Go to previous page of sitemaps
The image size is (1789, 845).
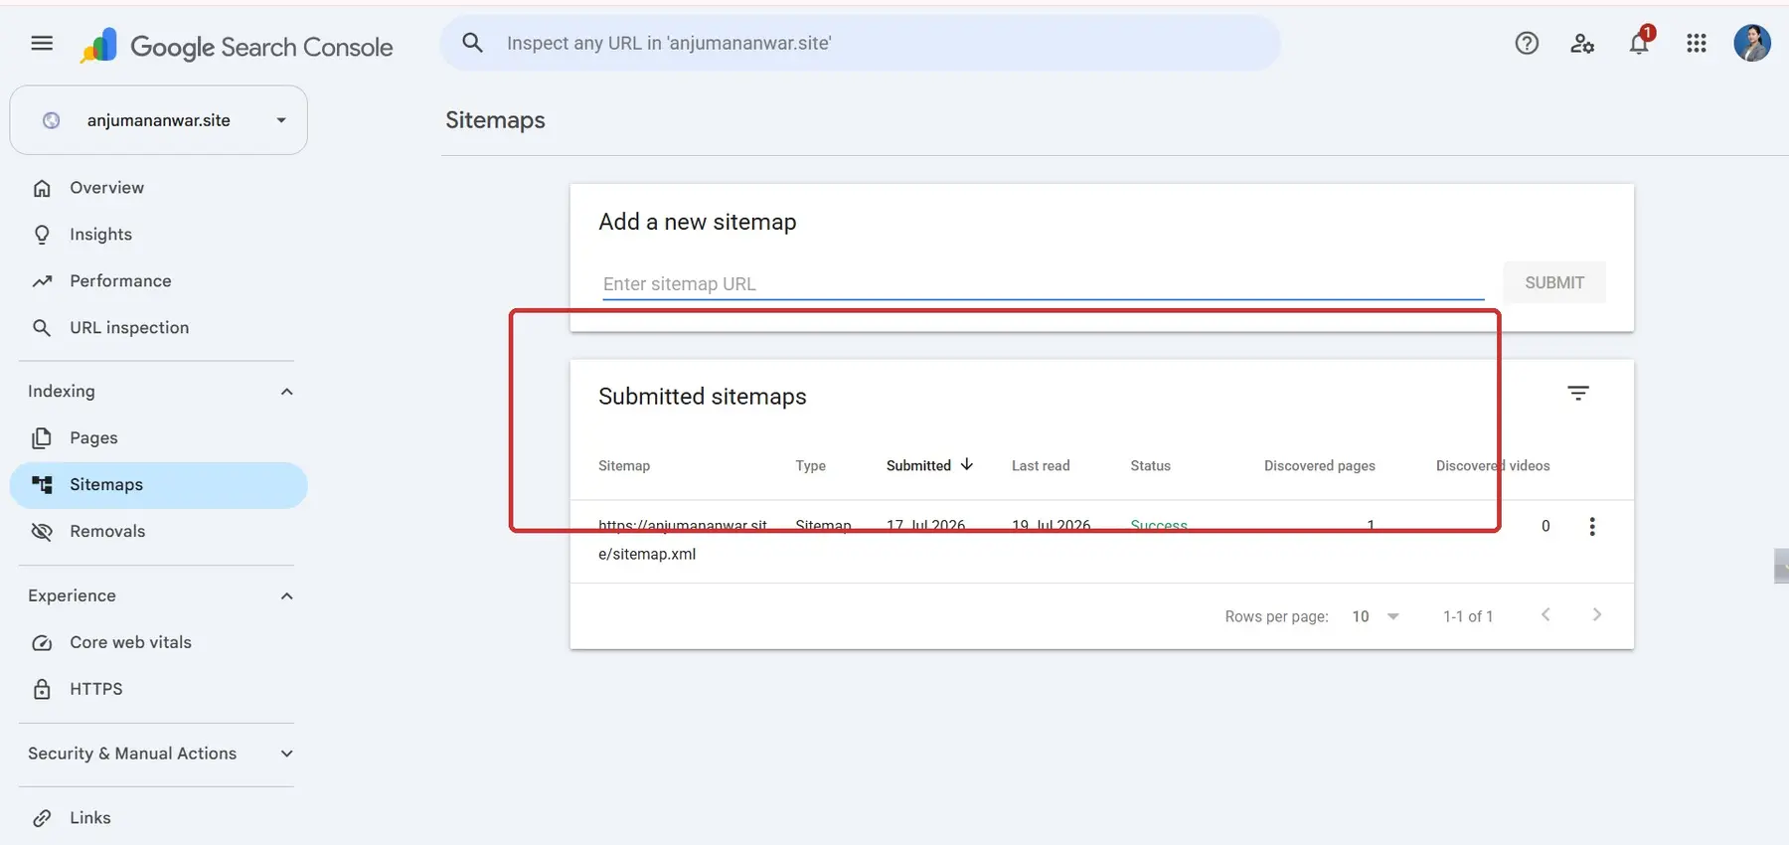click(x=1545, y=615)
